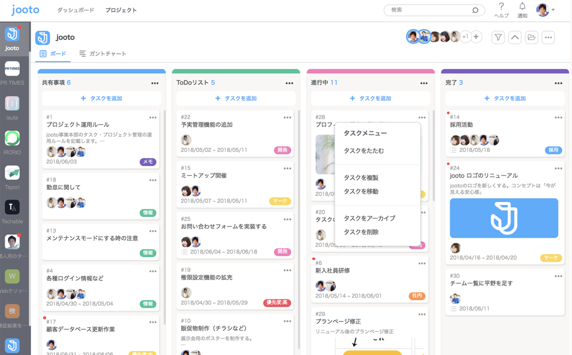
Task: Switch to the ボード tab
Action: [x=53, y=54]
